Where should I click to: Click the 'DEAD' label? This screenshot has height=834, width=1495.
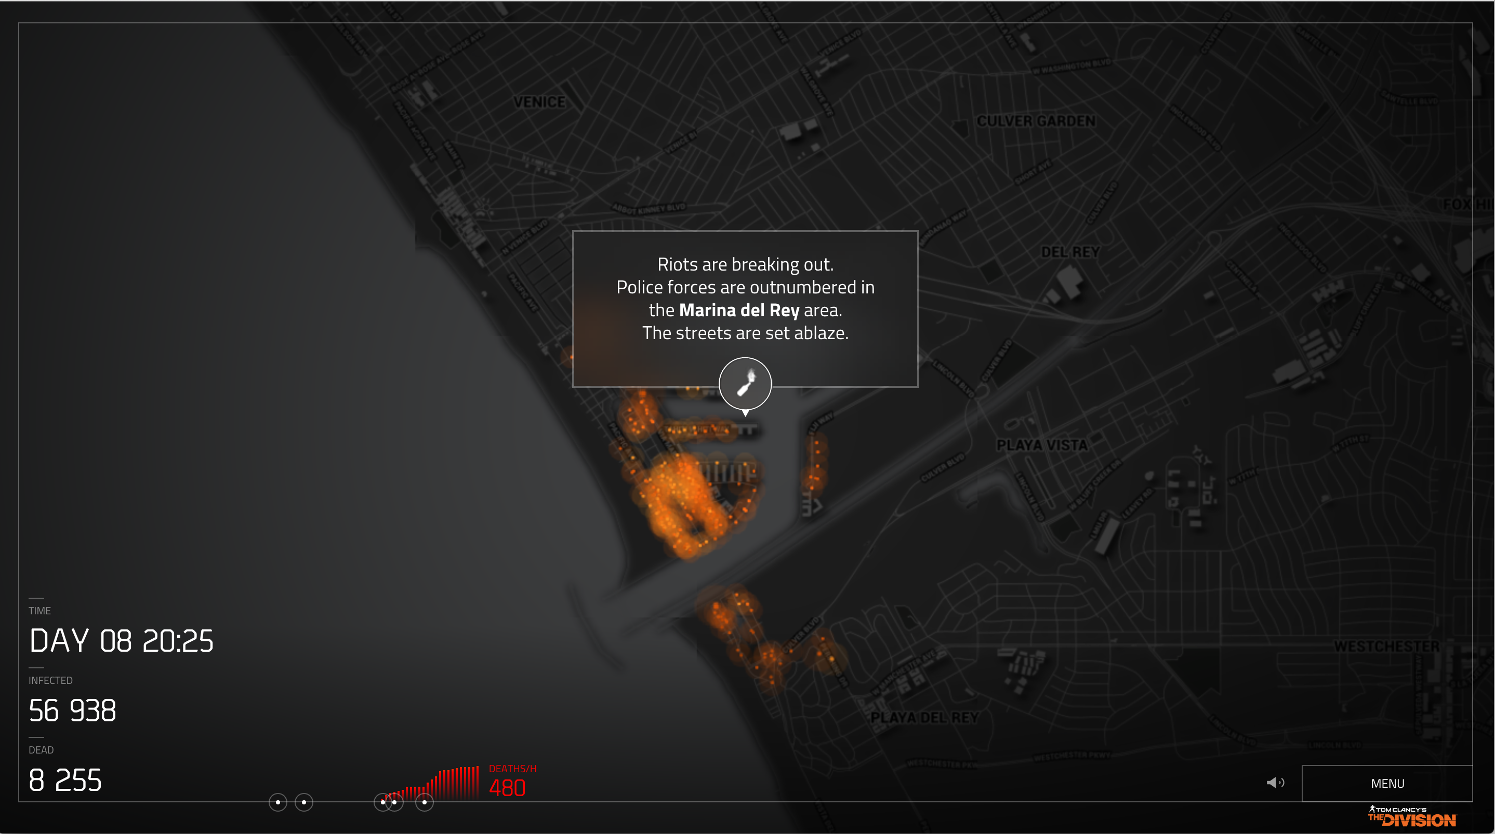click(x=41, y=750)
